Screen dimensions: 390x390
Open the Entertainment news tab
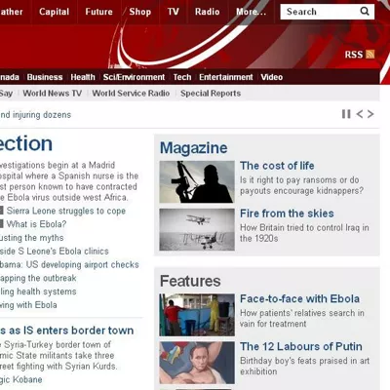point(226,77)
